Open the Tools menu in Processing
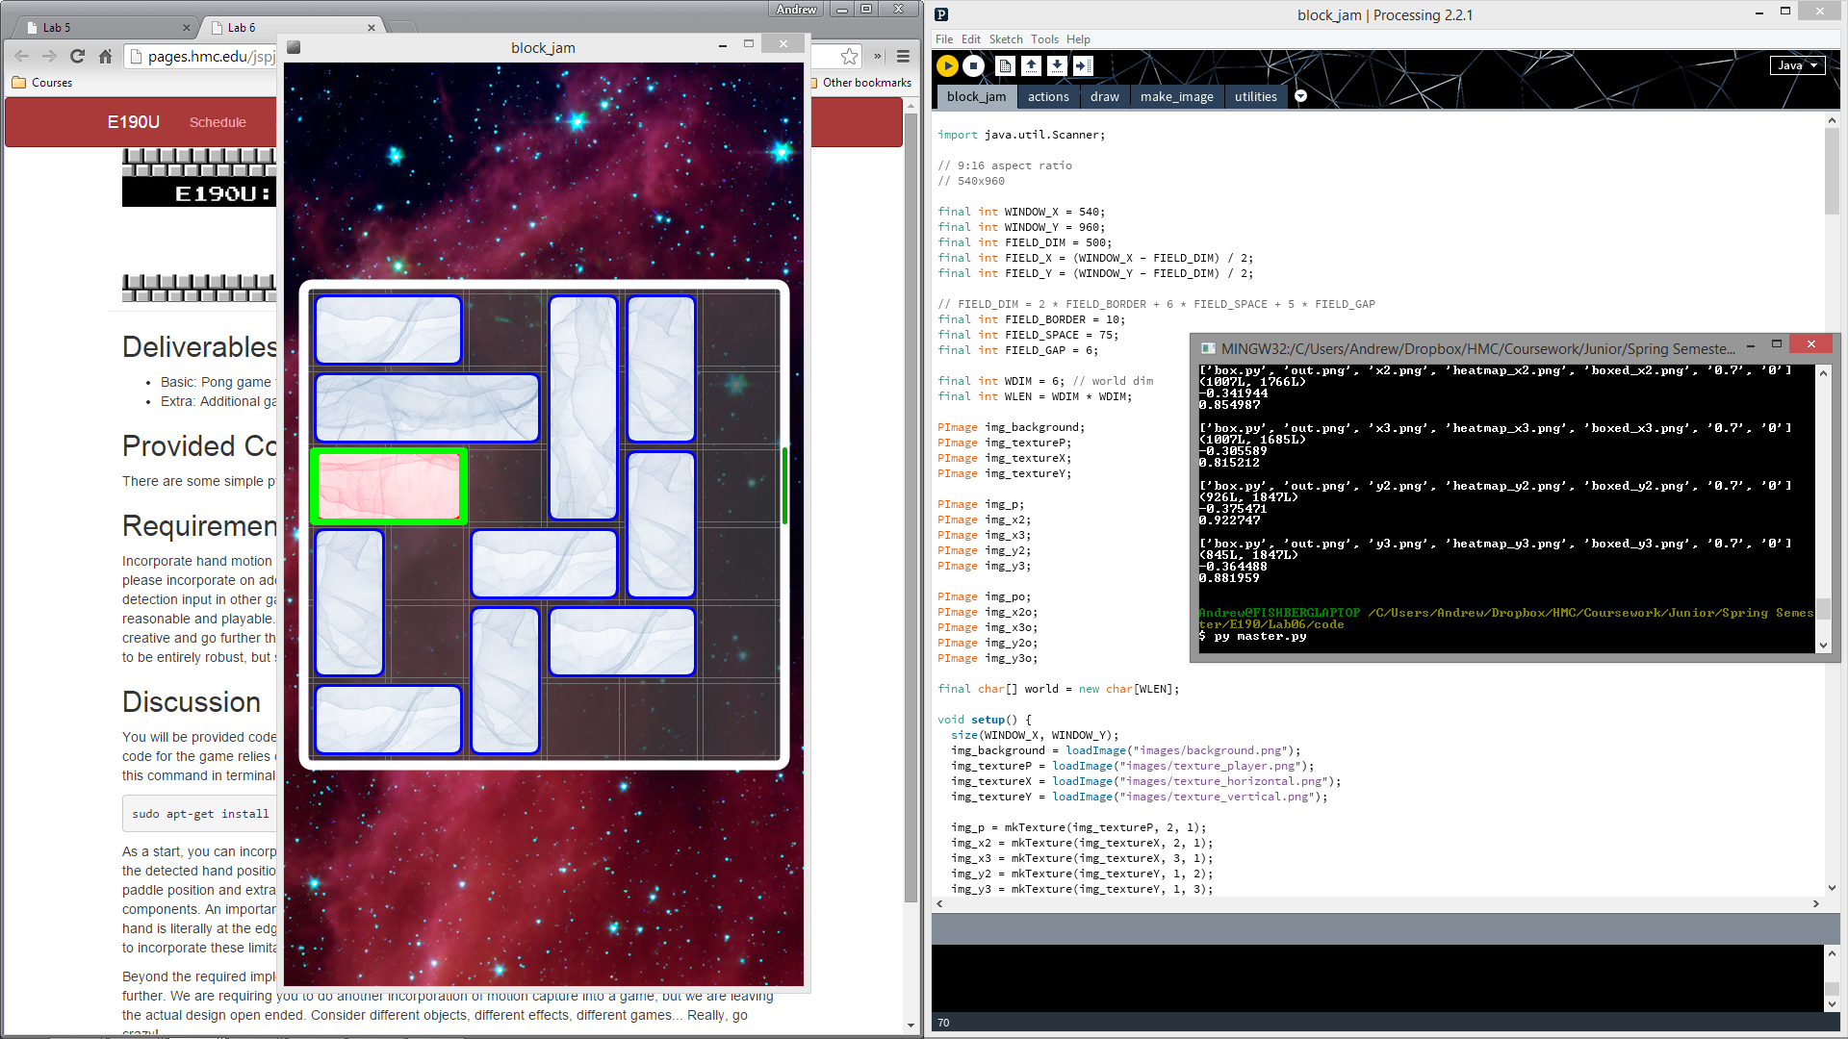This screenshot has width=1848, height=1039. pyautogui.click(x=1043, y=39)
